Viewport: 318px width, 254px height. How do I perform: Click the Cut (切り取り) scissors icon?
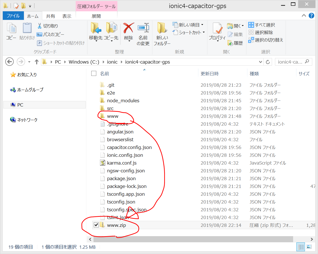[x=40, y=26]
